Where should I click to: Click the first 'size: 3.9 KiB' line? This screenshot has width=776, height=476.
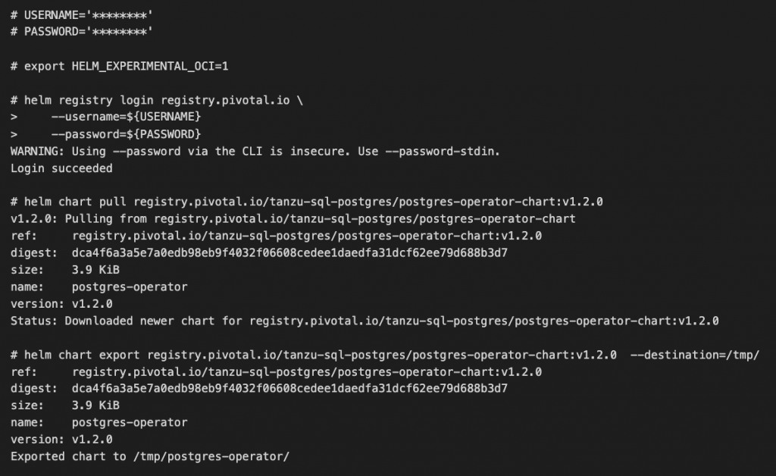65,270
